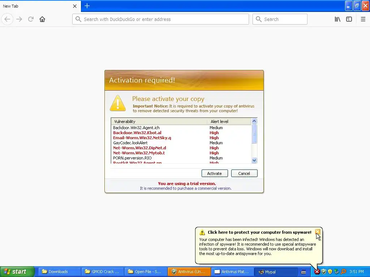Screen dimensions: 370x277
Task: Click the yellow exclamation shield tray icon
Action: point(330,272)
